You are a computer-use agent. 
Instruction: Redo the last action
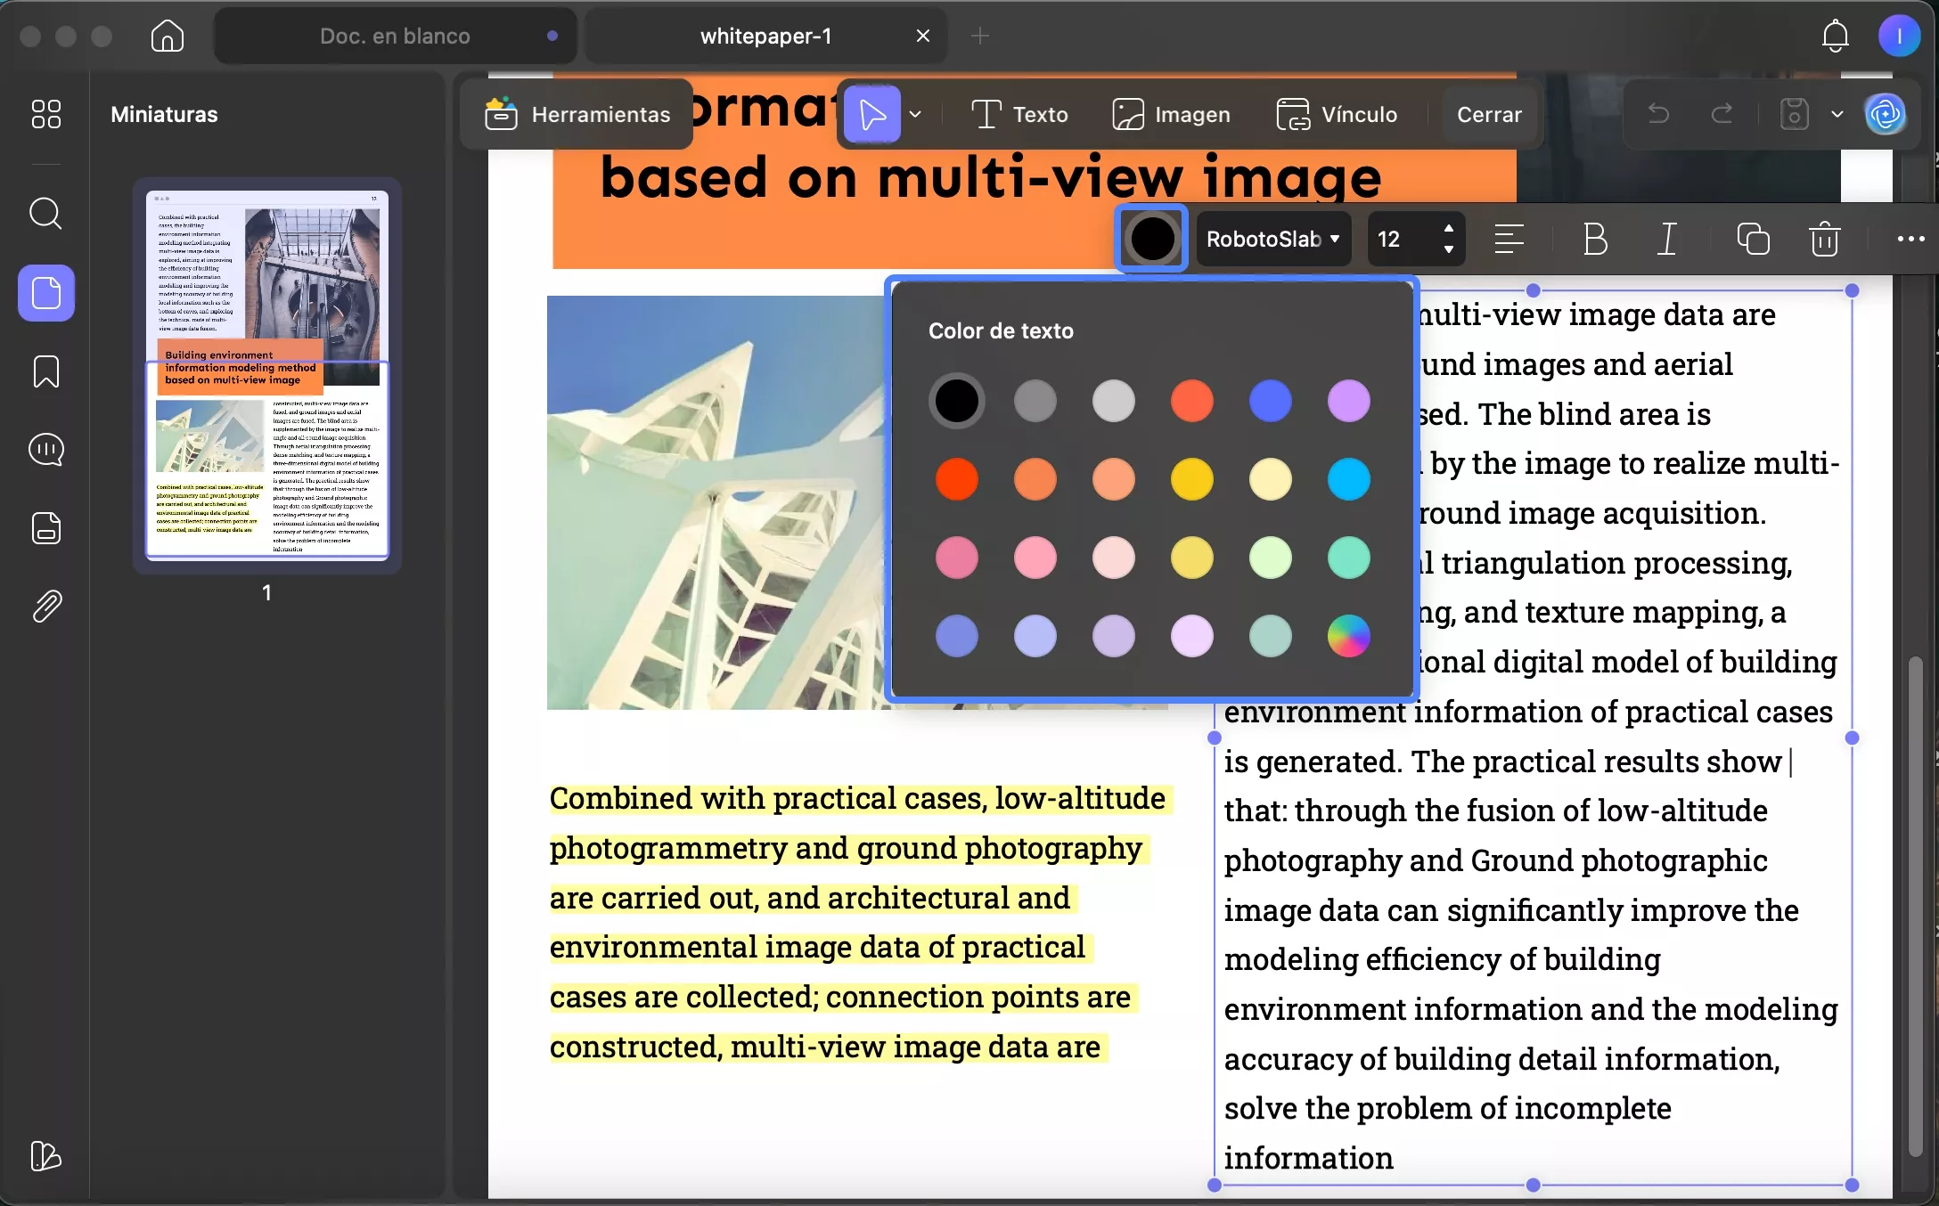(1722, 114)
